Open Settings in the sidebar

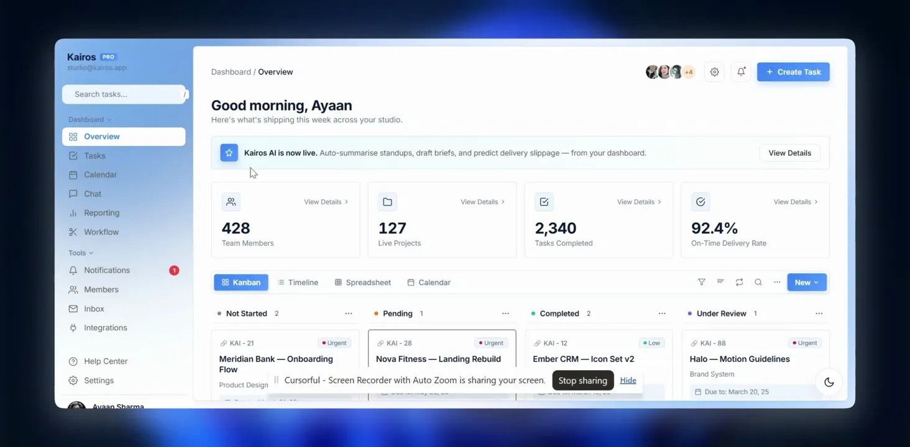click(124, 381)
